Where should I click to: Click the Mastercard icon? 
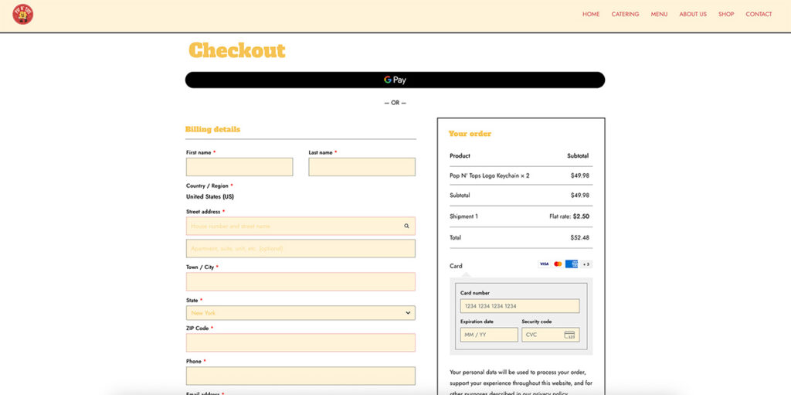(x=558, y=264)
